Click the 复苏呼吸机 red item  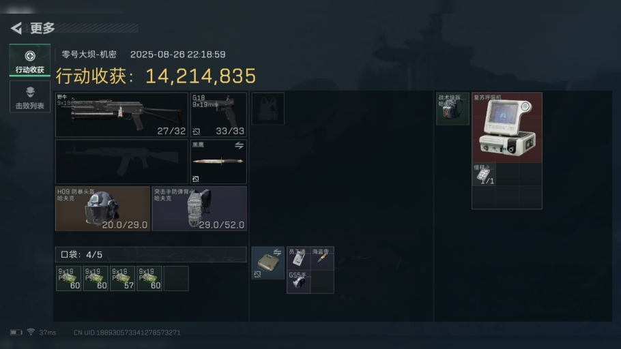[507, 127]
